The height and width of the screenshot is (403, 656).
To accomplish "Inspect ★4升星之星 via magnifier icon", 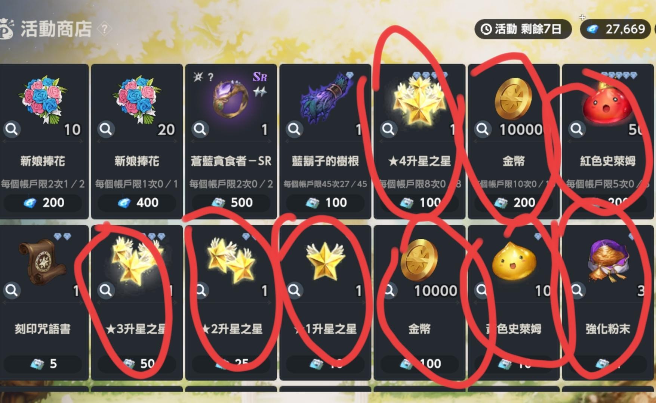I will point(388,129).
